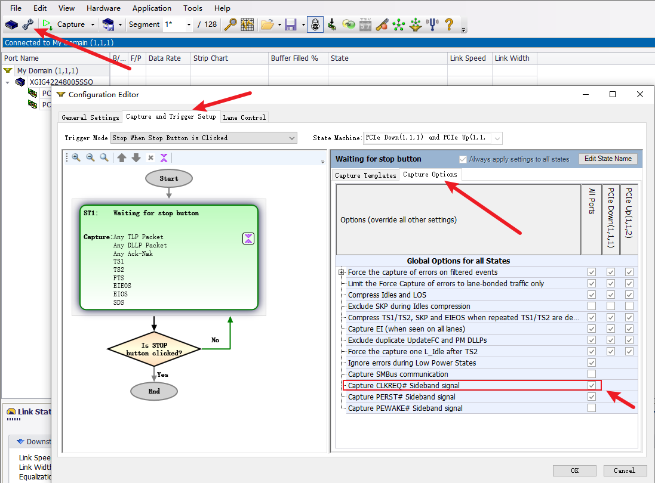Expand 'Force the capture of errors' tree node

click(x=342, y=272)
